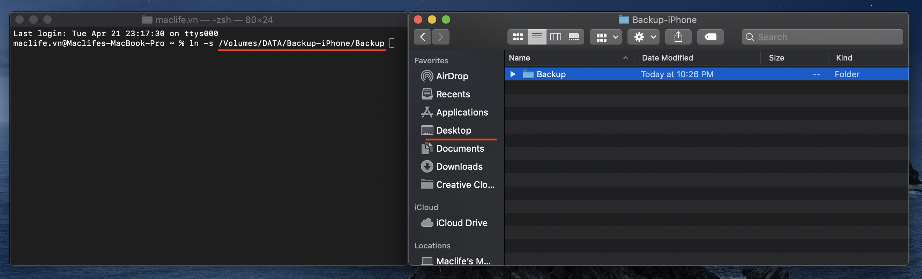
Task: Open AirDrop from the sidebar
Action: coord(452,76)
